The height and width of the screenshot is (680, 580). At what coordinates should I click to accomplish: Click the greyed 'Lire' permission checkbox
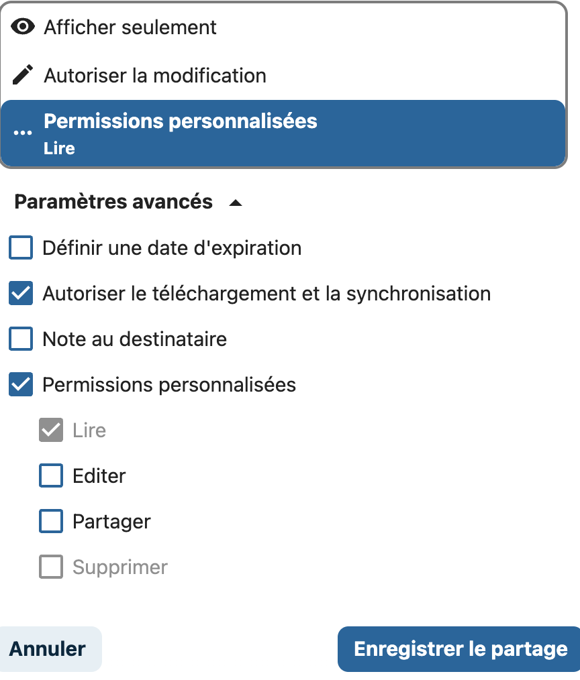click(51, 430)
